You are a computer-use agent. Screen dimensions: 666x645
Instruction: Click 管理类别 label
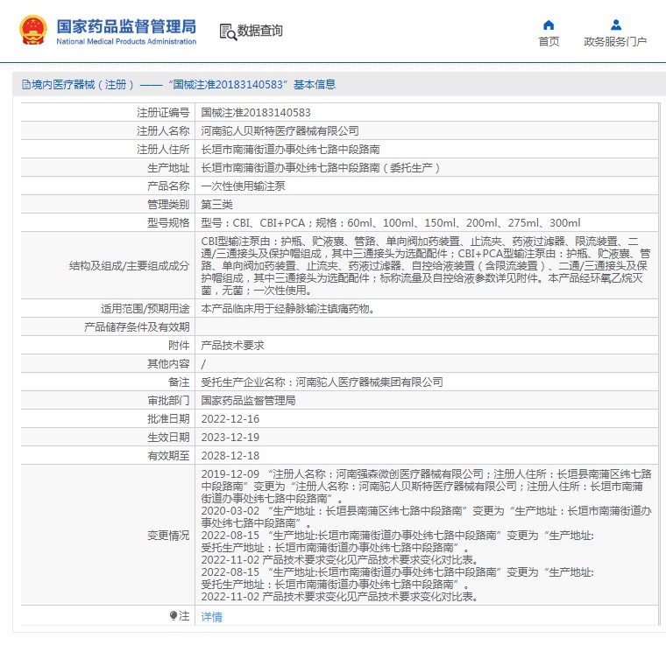coord(168,205)
